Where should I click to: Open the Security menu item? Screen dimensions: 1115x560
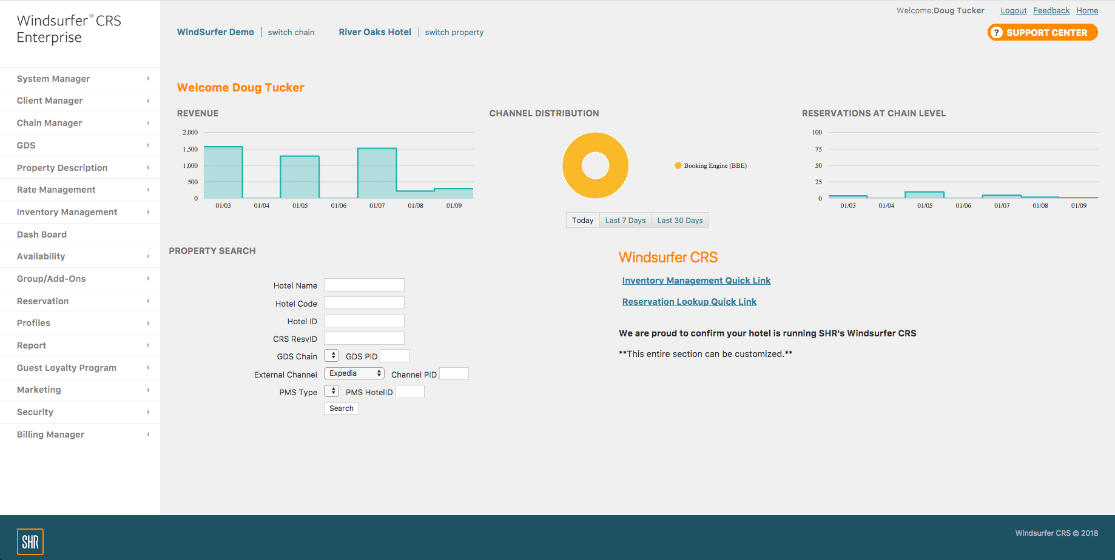80,412
